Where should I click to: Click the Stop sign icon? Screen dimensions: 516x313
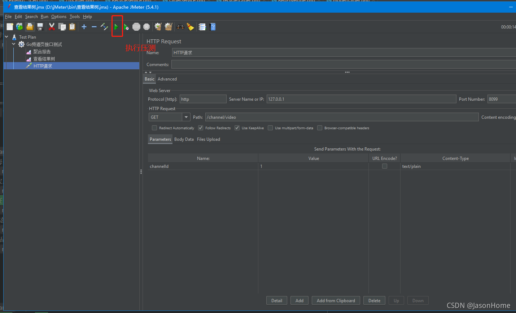[x=136, y=27]
